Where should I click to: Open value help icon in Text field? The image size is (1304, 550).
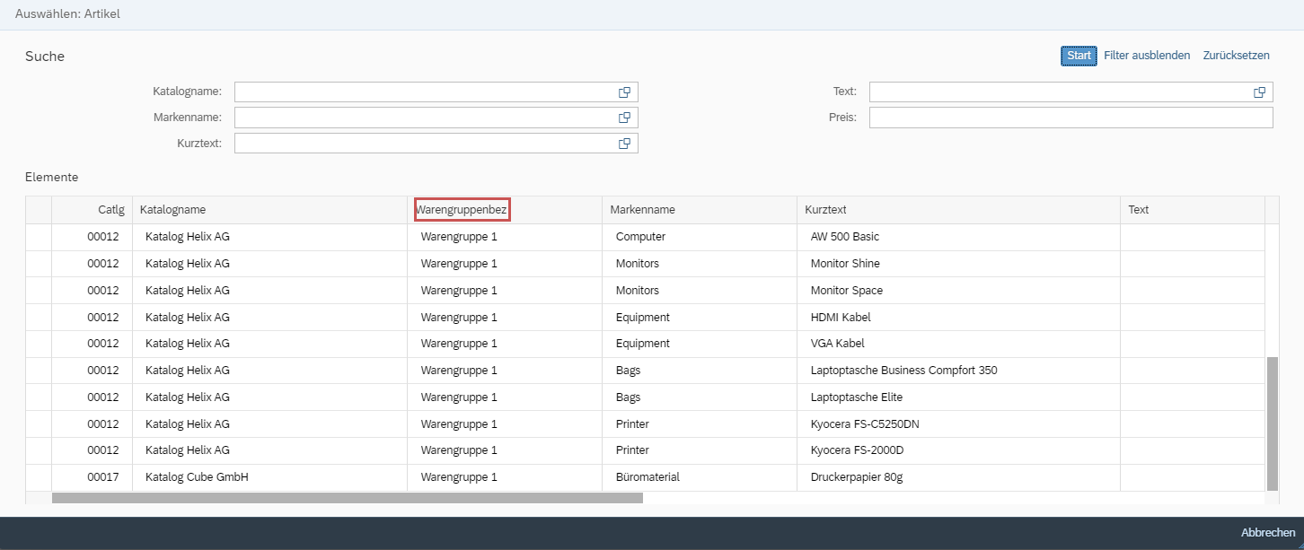click(x=1259, y=92)
